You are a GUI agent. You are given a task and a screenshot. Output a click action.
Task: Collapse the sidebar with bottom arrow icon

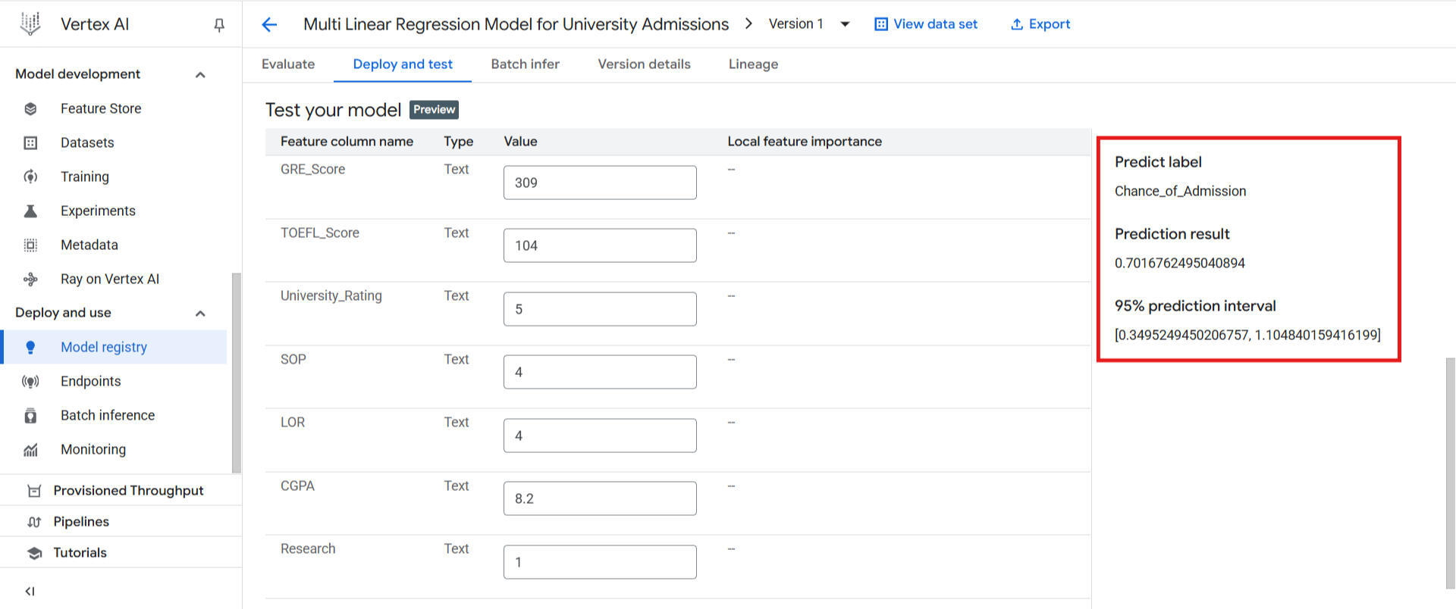(30, 591)
